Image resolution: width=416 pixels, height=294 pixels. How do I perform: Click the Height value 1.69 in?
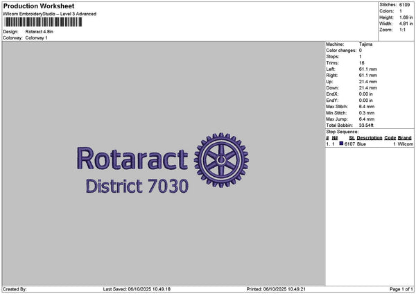point(406,17)
